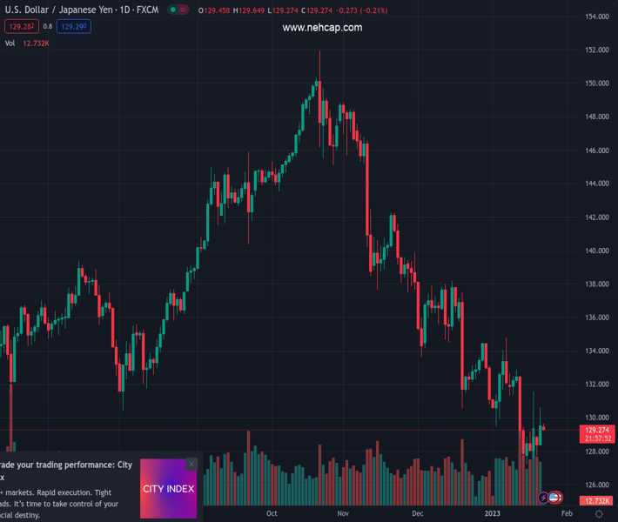Open the City Index ad thumbnail
This screenshot has height=522, width=618.
point(168,489)
